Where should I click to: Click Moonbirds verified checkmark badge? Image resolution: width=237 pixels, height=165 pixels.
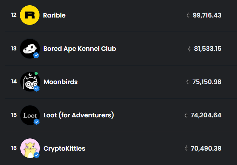(x=37, y=89)
